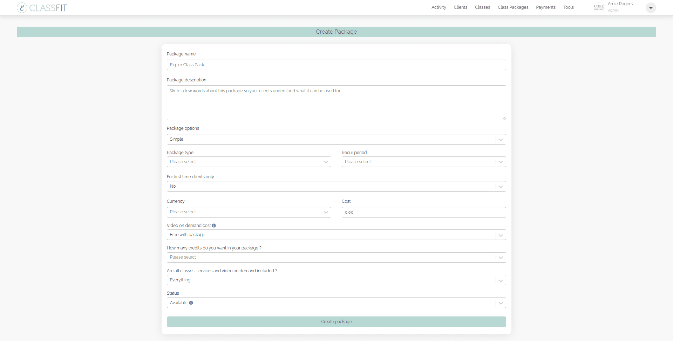Open the Package type dropdown

[249, 162]
